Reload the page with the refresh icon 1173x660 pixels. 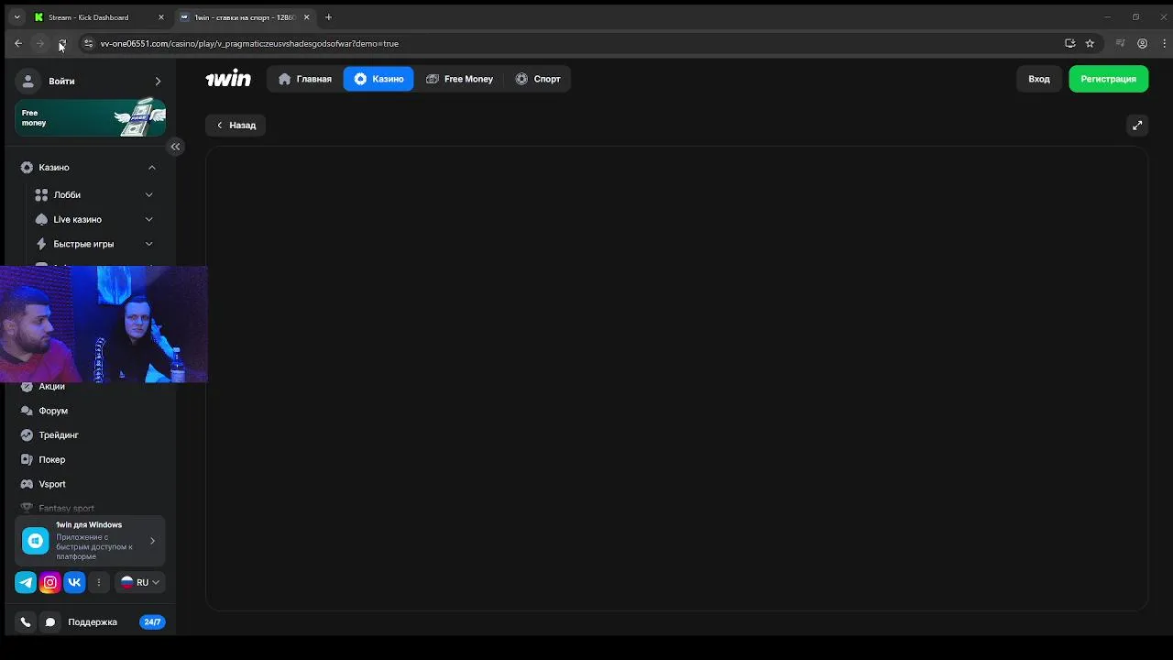pos(61,43)
